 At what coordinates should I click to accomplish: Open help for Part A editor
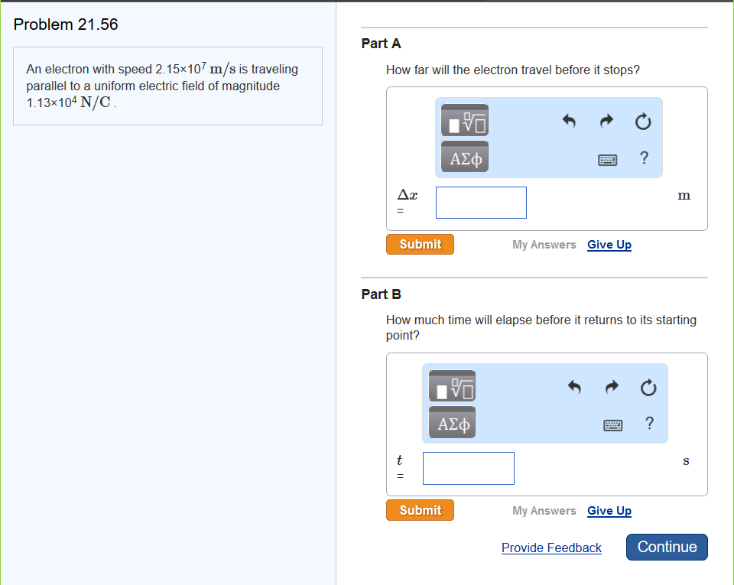pyautogui.click(x=644, y=158)
